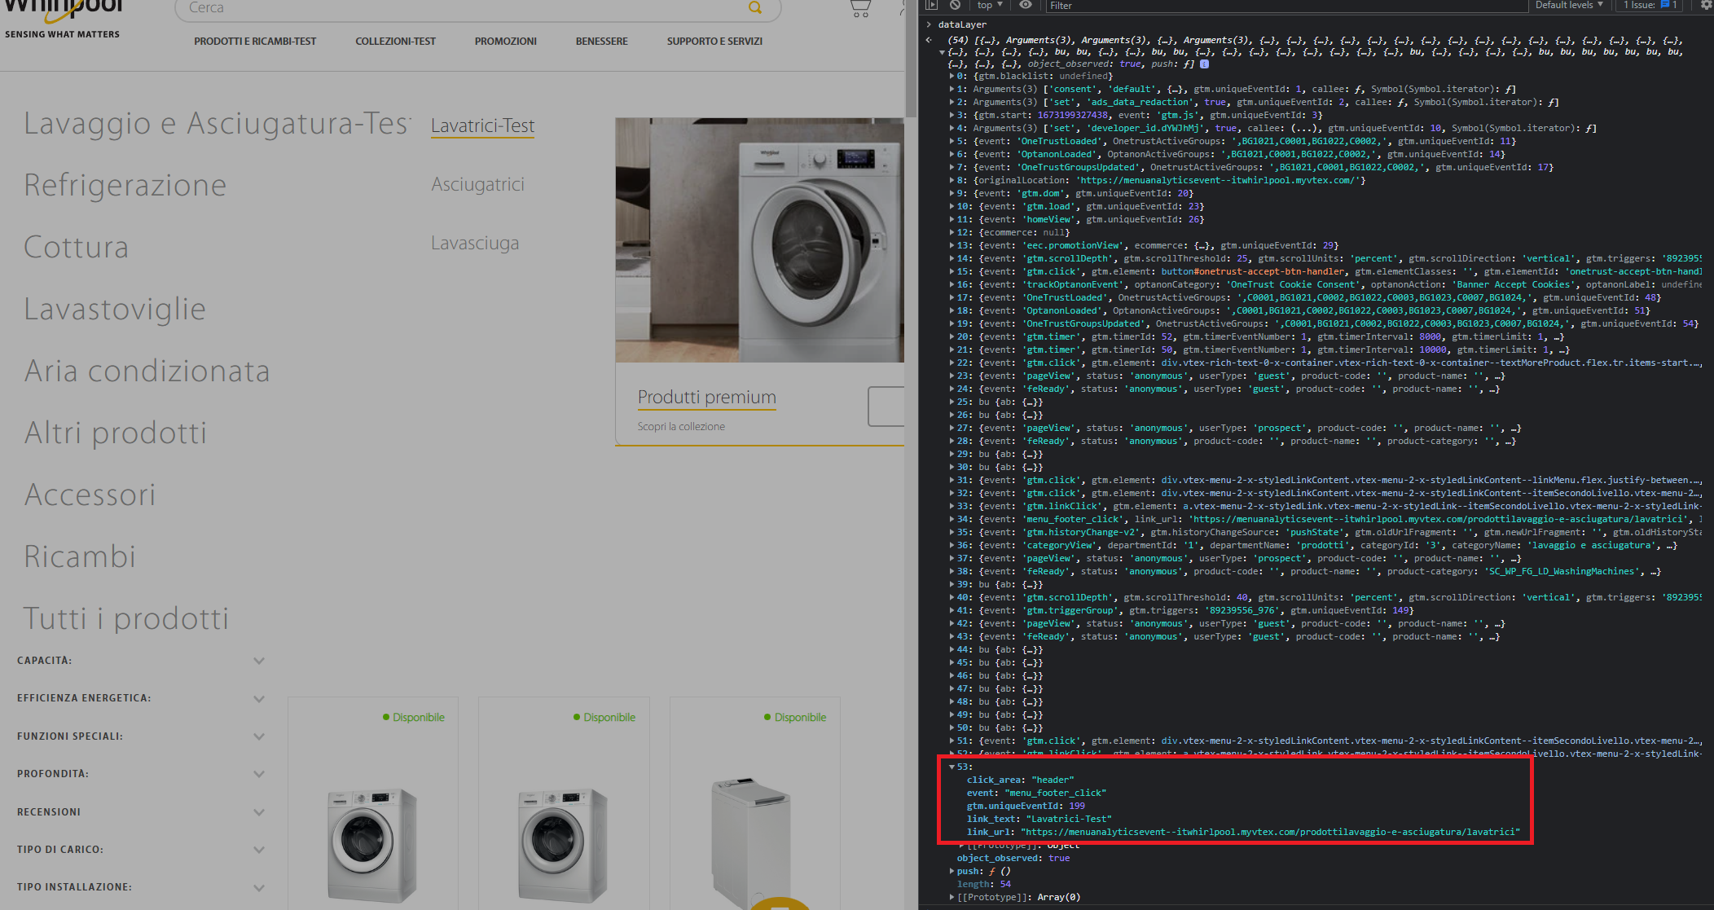Open the Collezioni-Test menu

pyautogui.click(x=395, y=42)
